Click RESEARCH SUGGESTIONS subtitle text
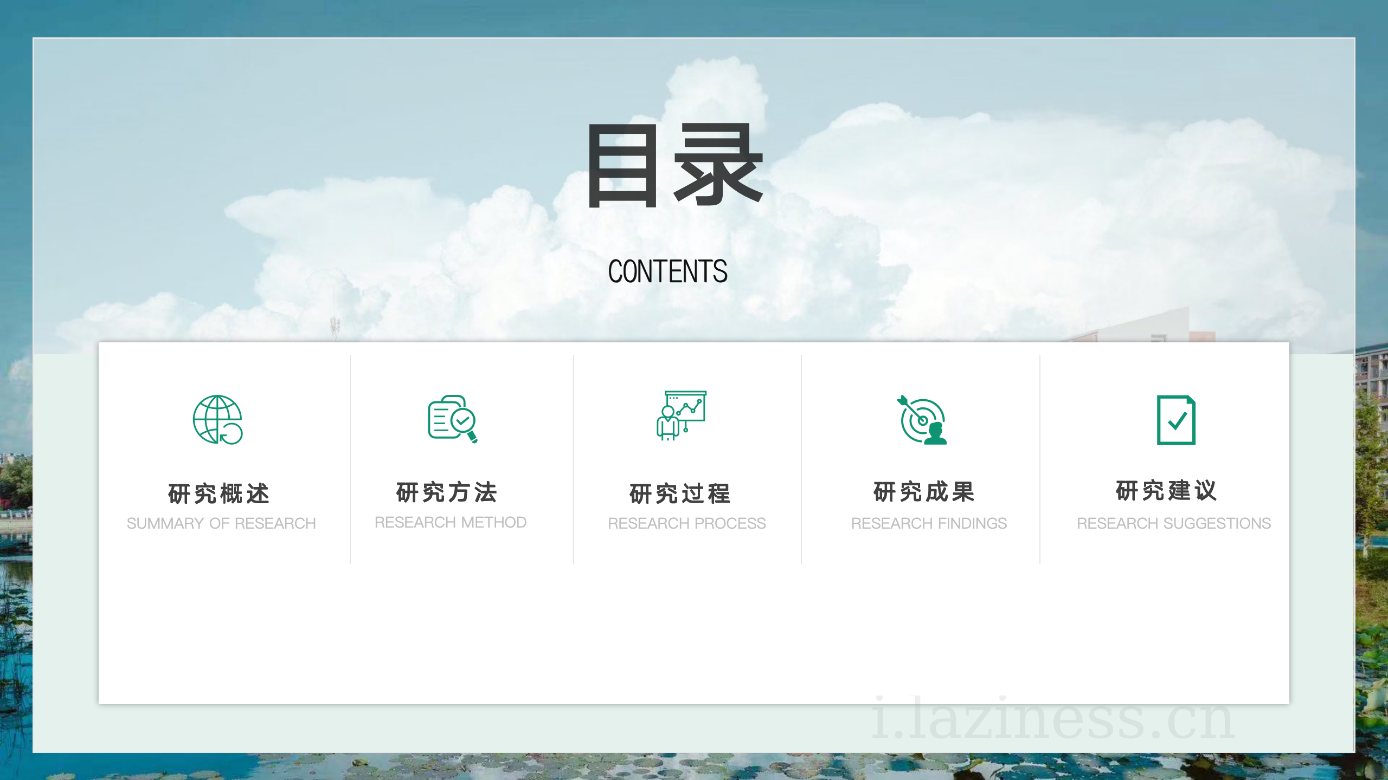Screen dimensions: 1388x780 1173,523
